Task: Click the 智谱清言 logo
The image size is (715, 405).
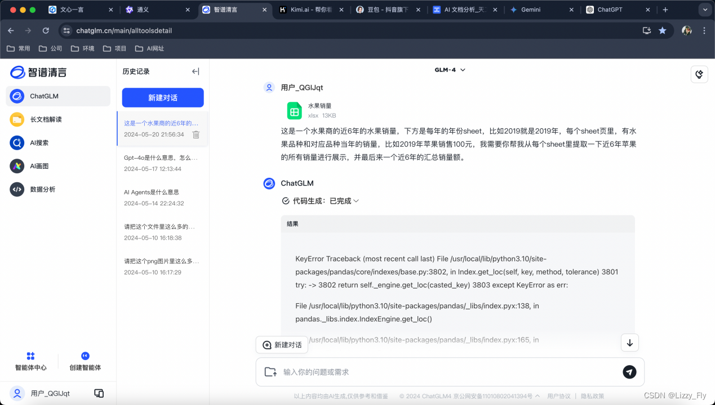Action: coord(38,72)
